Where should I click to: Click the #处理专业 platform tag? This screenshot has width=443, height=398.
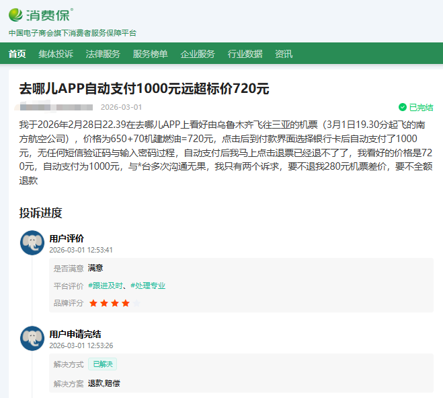(x=148, y=286)
